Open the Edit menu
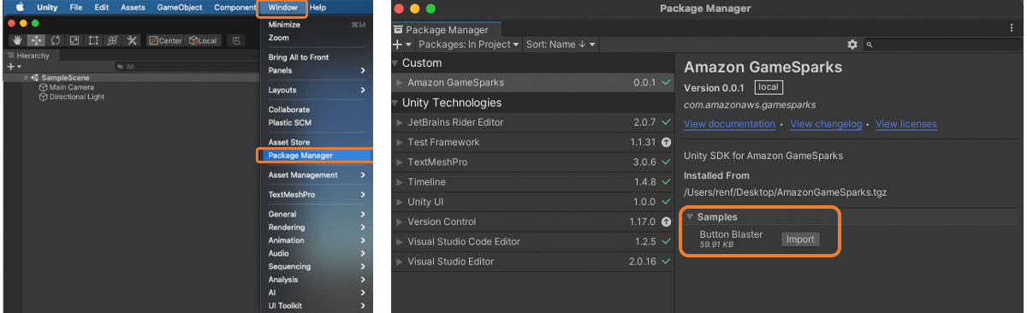 pyautogui.click(x=102, y=8)
